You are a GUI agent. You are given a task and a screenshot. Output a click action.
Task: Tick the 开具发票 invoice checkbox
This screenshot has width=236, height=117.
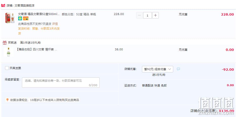tap(7, 68)
